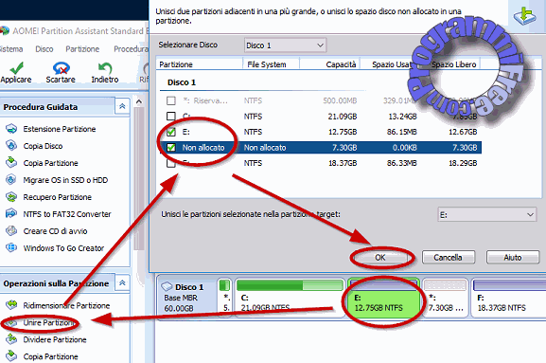Check the C: partition checkbox
Image resolution: width=546 pixels, height=363 pixels.
(171, 117)
